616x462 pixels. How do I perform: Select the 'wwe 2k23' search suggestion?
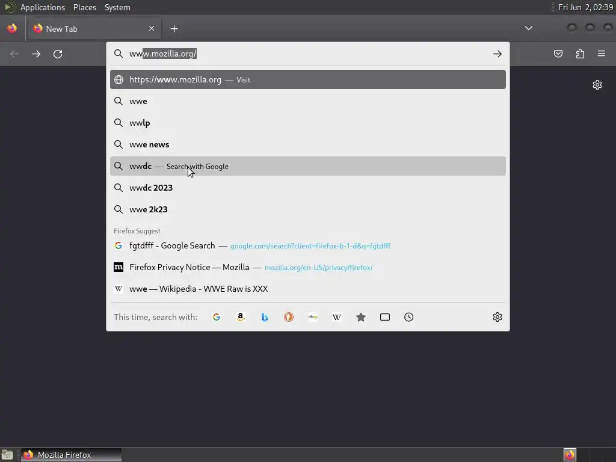pos(307,209)
